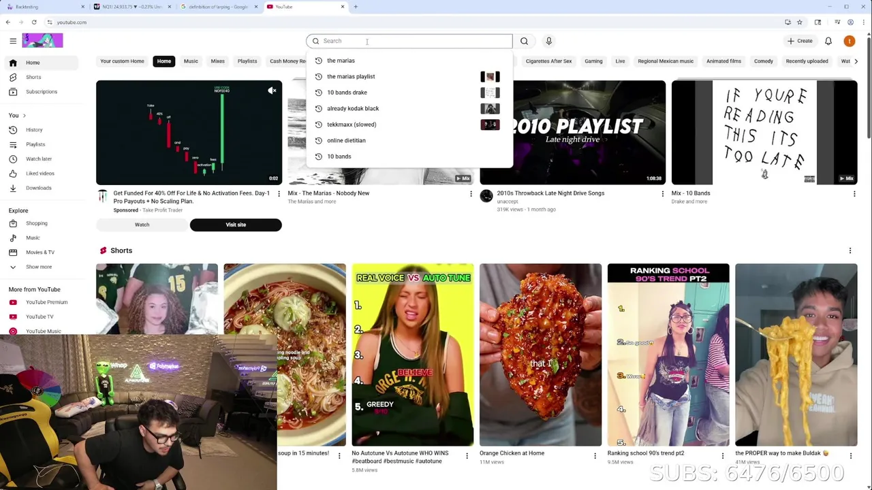
Task: Click the Watch button on the ad
Action: 142,225
